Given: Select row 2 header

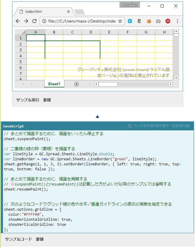Looking at the screenshot, I should 20,44.
